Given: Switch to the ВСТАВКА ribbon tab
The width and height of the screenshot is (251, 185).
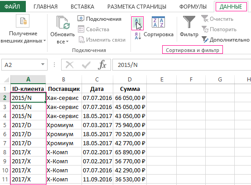Looking at the screenshot, I should tap(82, 7).
